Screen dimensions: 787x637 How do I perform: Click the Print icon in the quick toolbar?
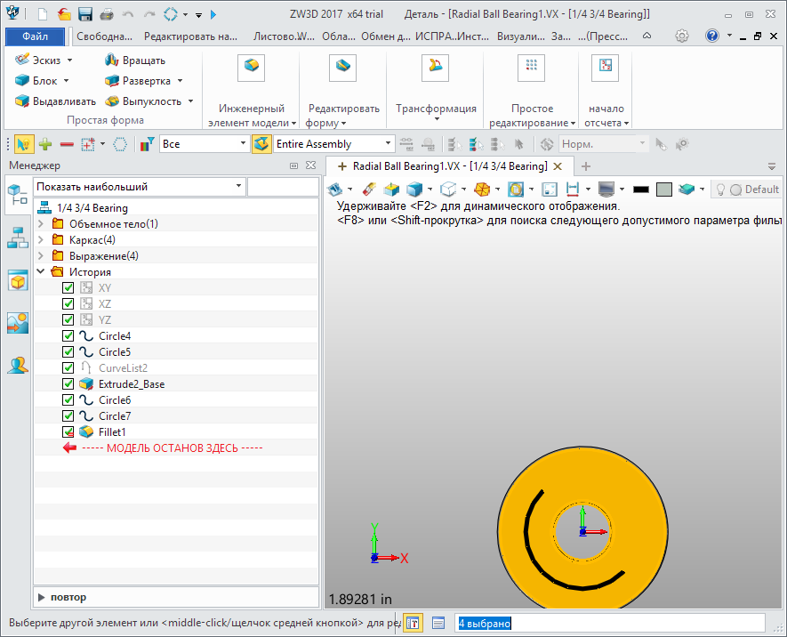click(107, 14)
